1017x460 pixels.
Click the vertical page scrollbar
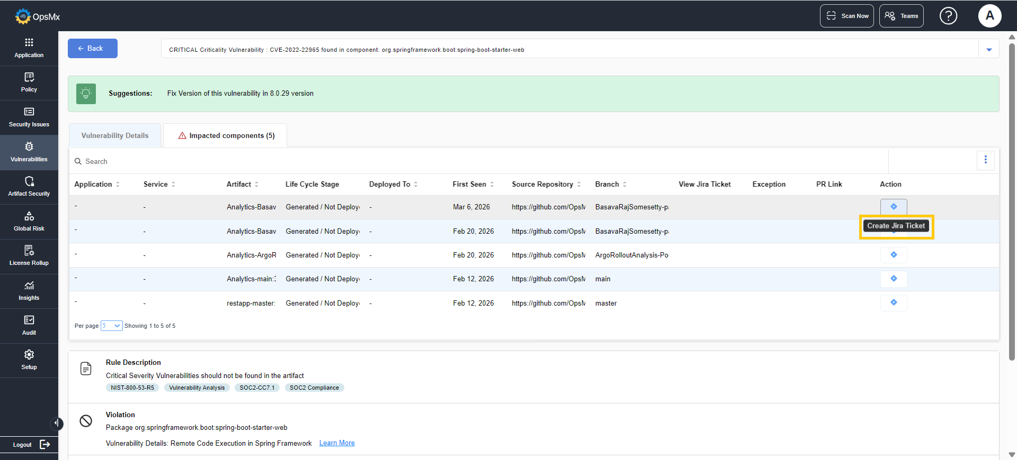pyautogui.click(x=1012, y=201)
